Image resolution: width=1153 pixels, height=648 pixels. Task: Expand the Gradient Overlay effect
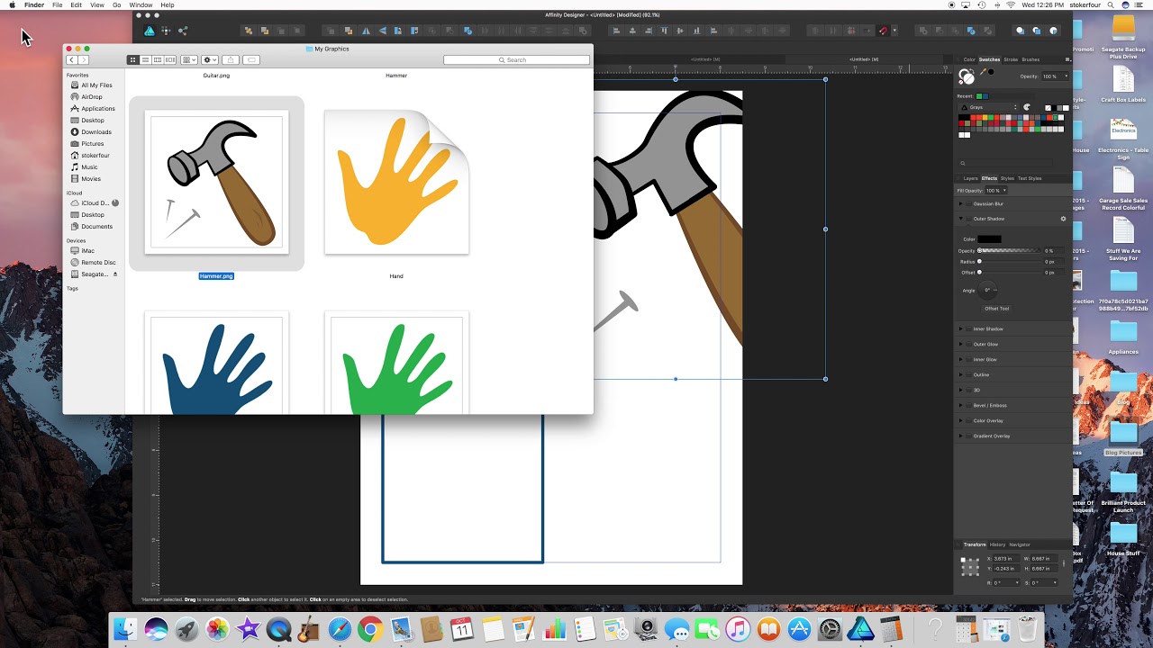click(x=960, y=436)
